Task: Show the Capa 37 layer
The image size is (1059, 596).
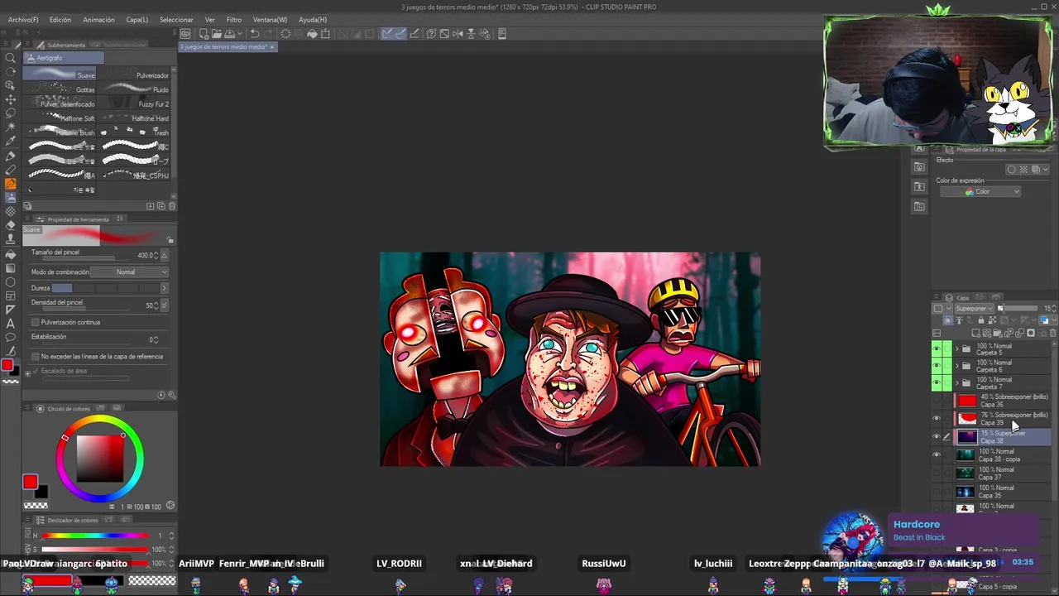Action: tap(937, 473)
